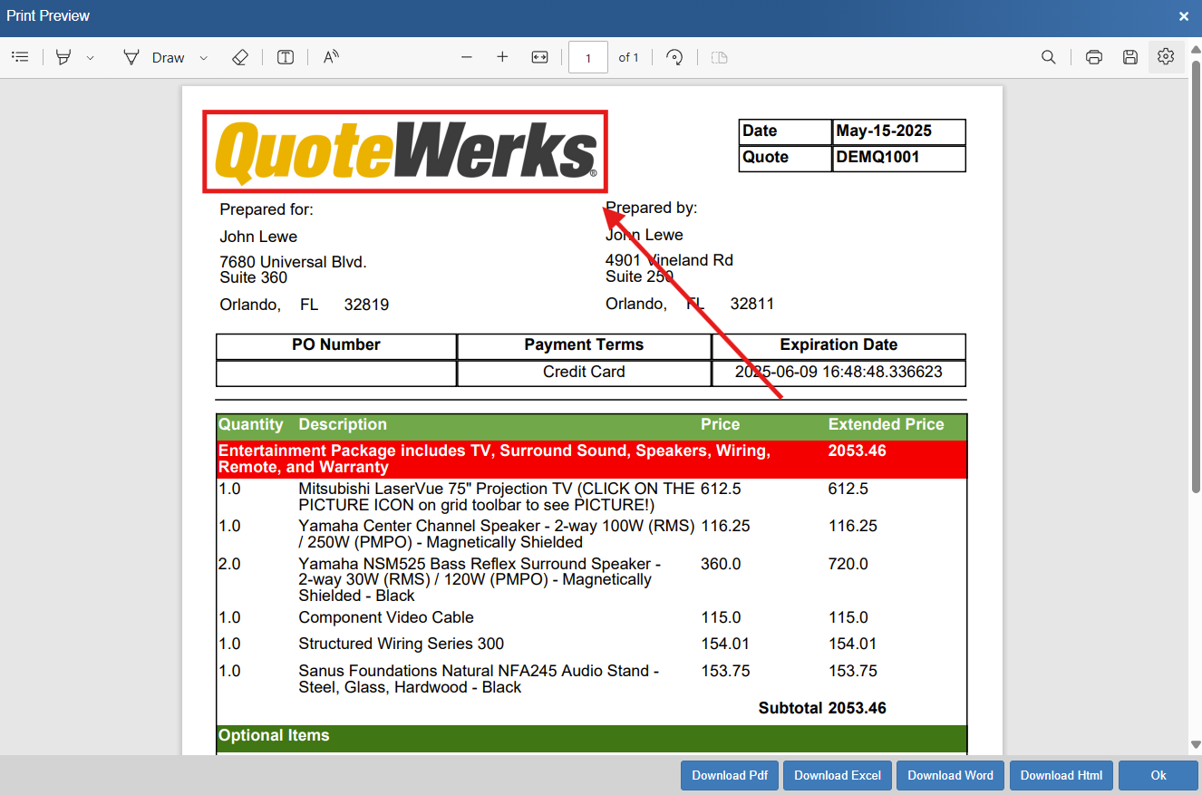This screenshot has height=795, width=1202.
Task: Activate the Draw pen tool
Action: [x=154, y=57]
